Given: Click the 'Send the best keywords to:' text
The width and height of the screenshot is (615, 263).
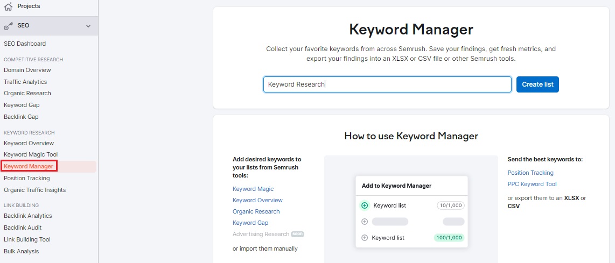Looking at the screenshot, I should (545, 159).
